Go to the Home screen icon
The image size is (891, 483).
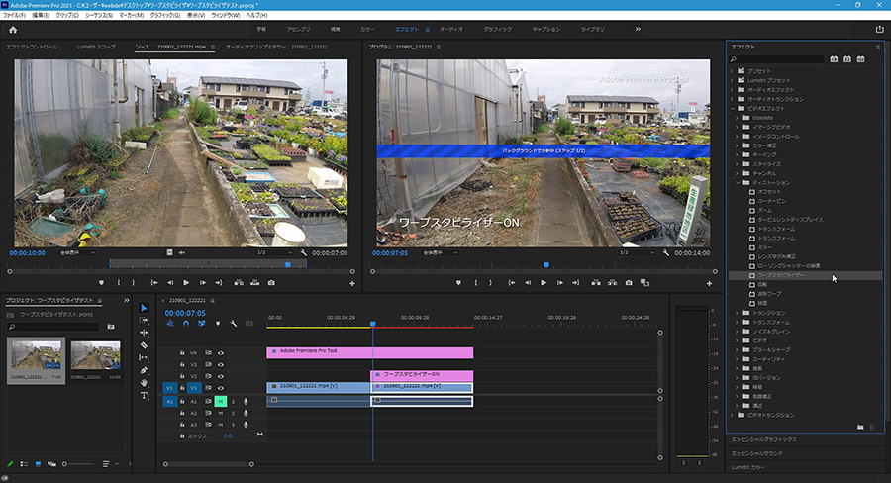[x=13, y=30]
